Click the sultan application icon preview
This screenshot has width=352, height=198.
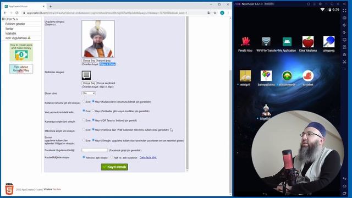(x=98, y=39)
